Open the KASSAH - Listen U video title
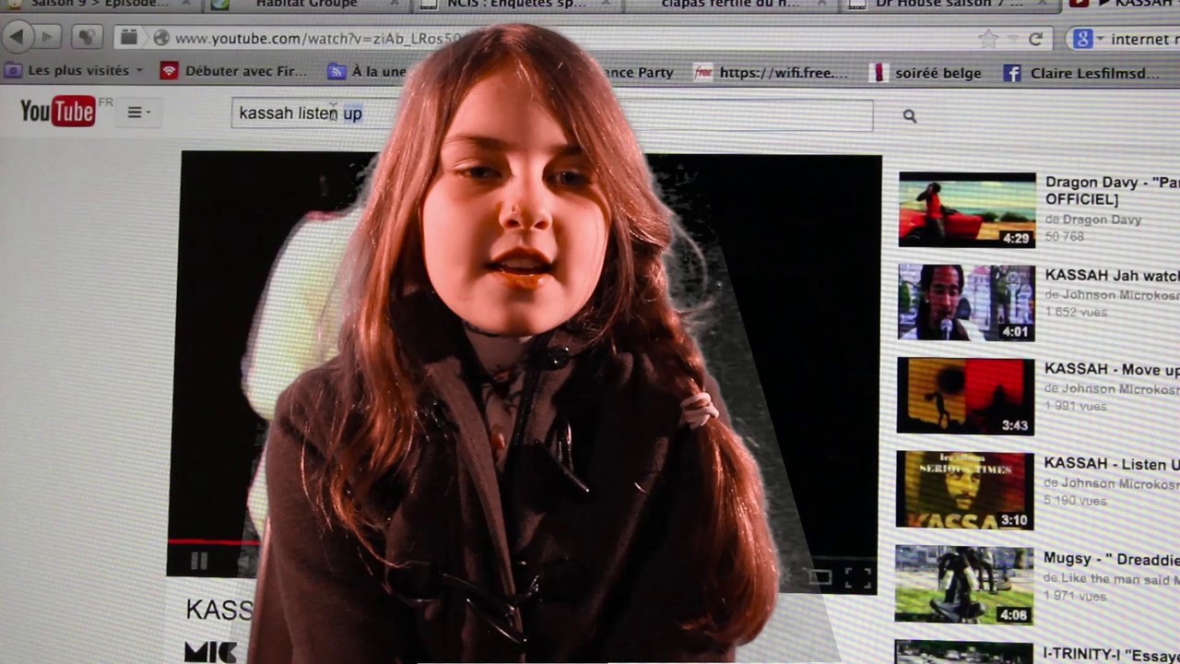1180x664 pixels. pos(1112,463)
